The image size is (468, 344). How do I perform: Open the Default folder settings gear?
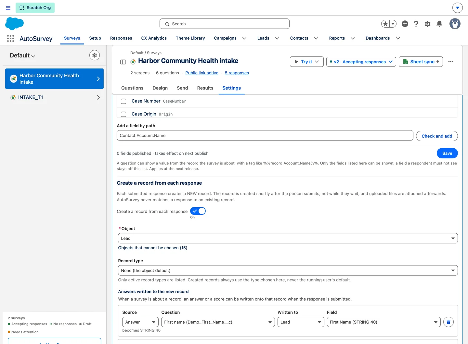coord(95,55)
